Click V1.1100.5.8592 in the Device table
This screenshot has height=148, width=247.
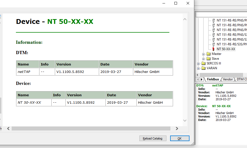85,102
